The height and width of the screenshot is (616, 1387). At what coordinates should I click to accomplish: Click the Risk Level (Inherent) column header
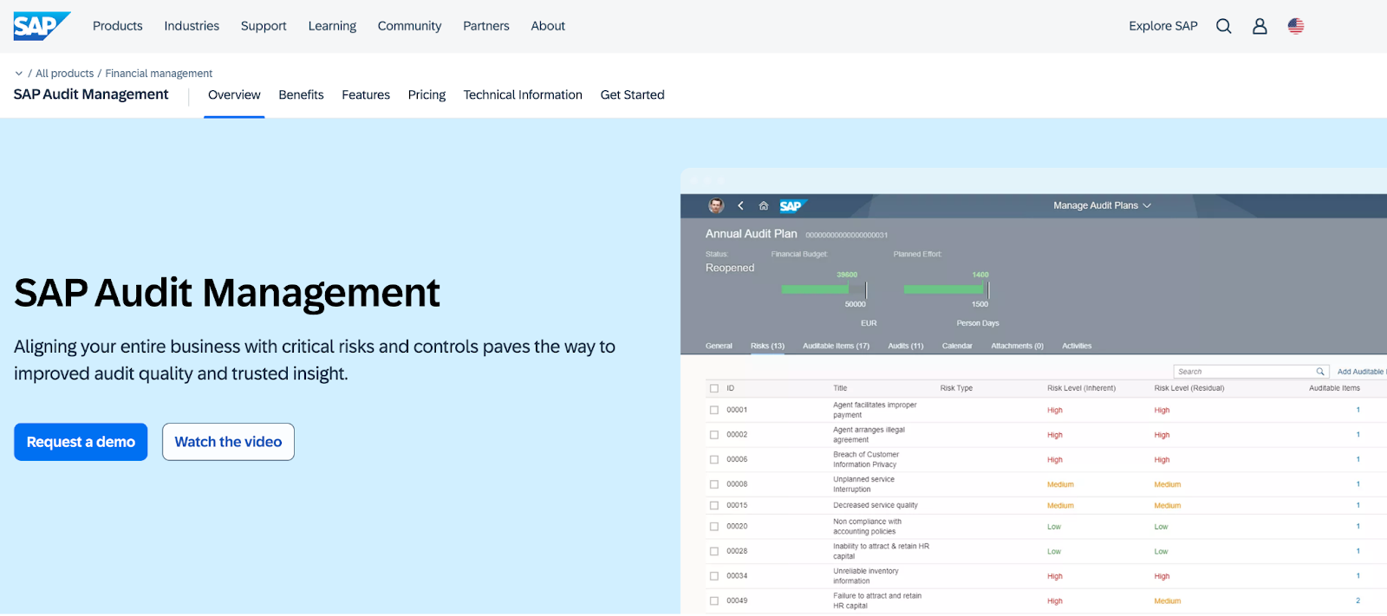1081,388
